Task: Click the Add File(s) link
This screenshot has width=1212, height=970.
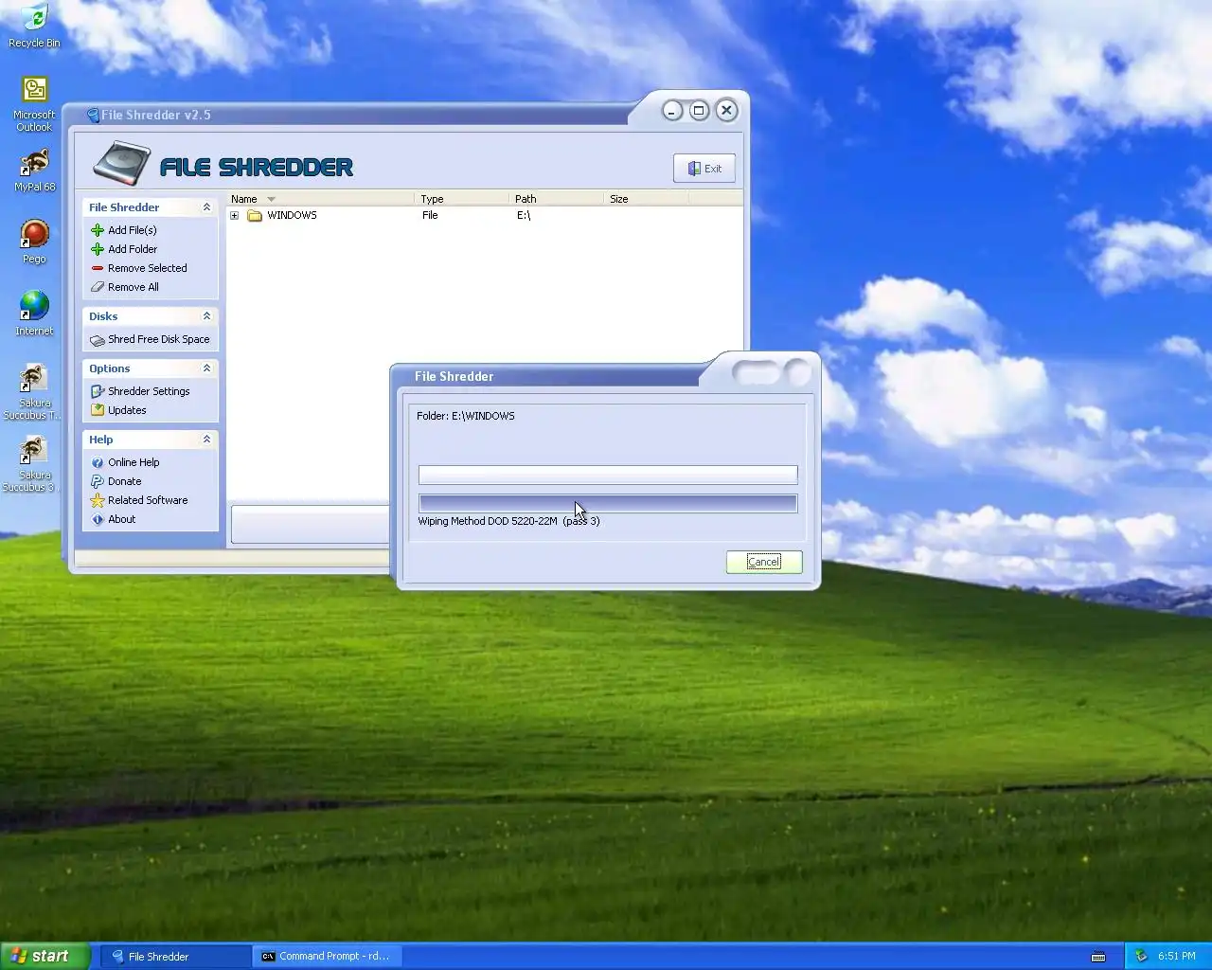Action: tap(133, 230)
